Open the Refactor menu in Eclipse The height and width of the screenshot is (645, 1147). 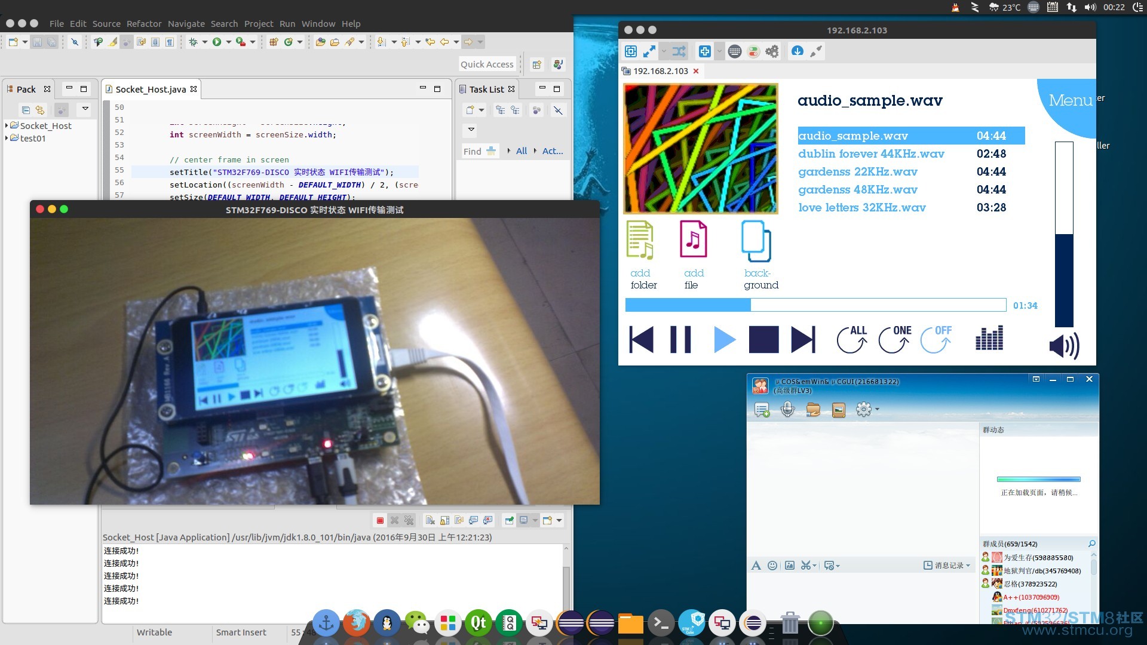[x=145, y=23]
